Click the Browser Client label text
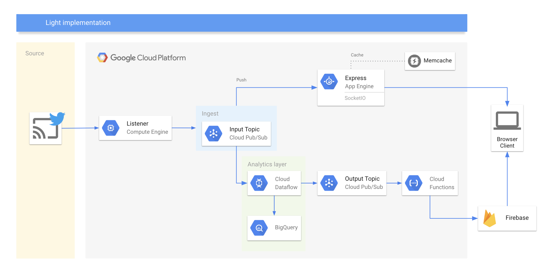Image resolution: width=543 pixels, height=267 pixels. click(x=507, y=142)
